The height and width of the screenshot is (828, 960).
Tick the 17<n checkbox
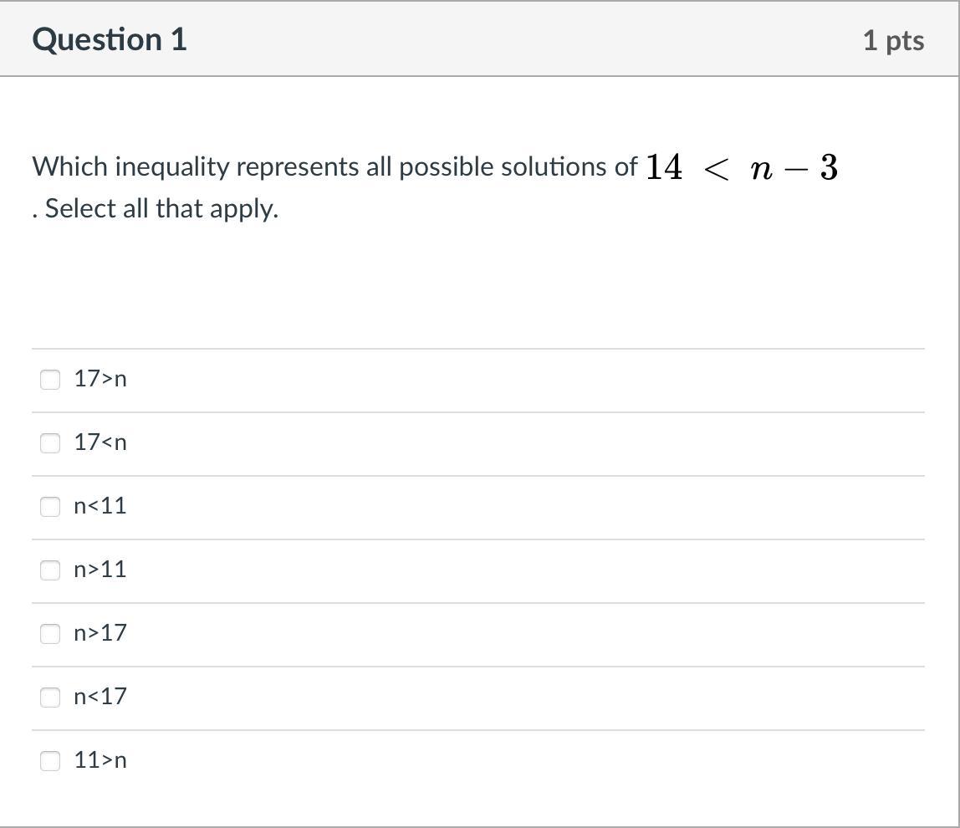pyautogui.click(x=50, y=443)
